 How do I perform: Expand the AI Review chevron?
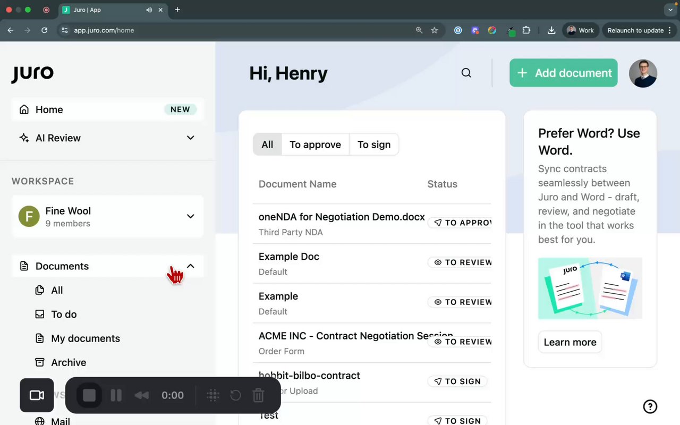click(191, 138)
